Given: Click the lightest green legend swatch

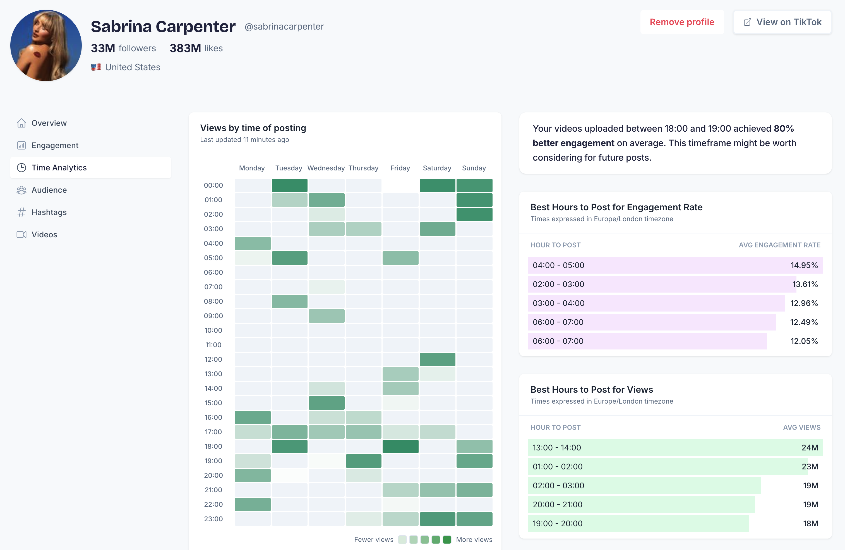Looking at the screenshot, I should 402,539.
